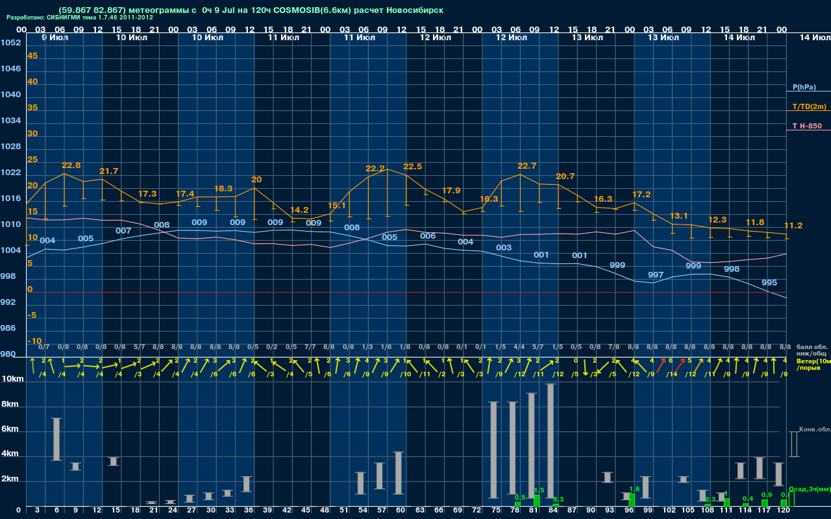Click the 1046 pressure axis value

[x=10, y=69]
